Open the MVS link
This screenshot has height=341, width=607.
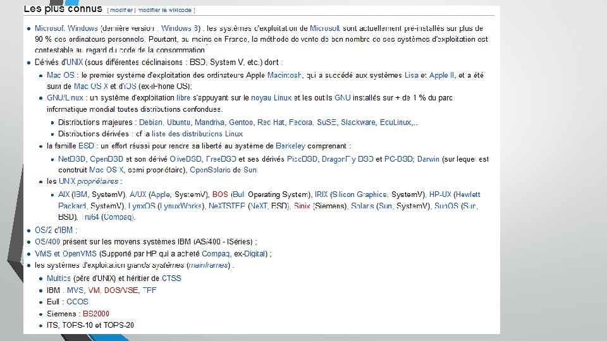(75, 290)
